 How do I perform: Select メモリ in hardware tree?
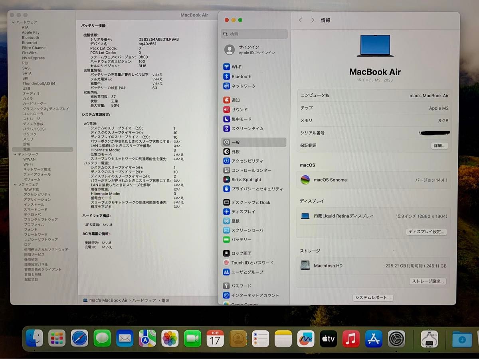coord(28,139)
